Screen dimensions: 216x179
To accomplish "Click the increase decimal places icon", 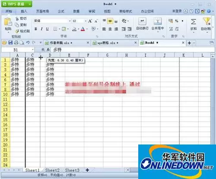I will (x=171, y=29).
